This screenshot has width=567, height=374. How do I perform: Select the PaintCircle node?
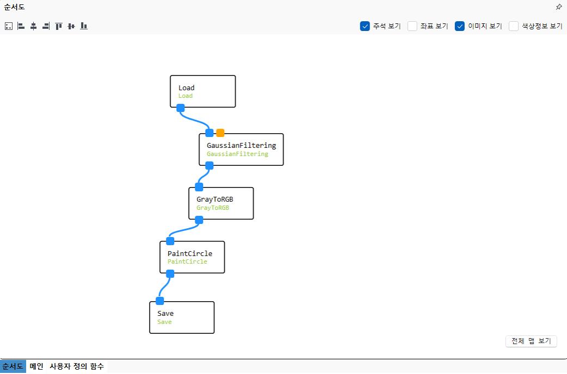click(192, 257)
